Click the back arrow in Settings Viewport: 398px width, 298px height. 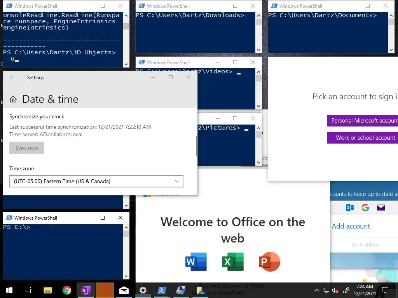pyautogui.click(x=12, y=77)
